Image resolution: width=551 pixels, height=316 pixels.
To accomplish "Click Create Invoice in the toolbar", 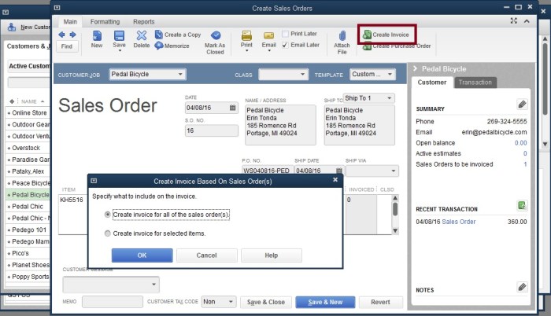I will click(386, 35).
